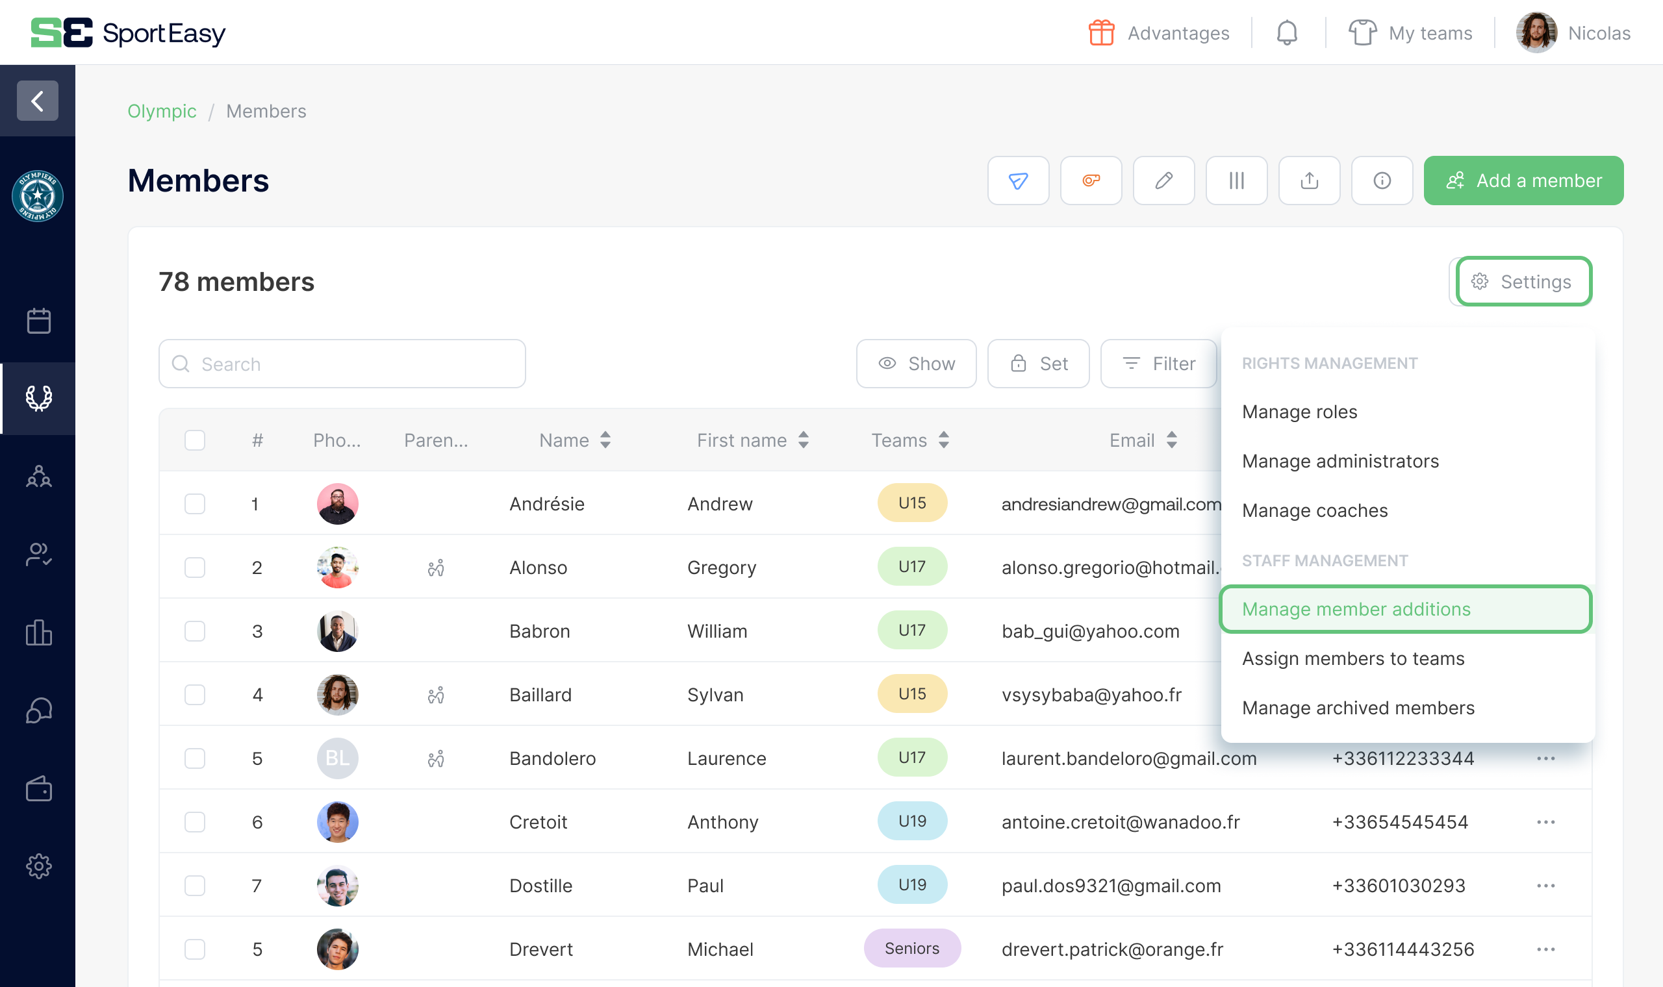Select Manage roles from the Settings menu
Viewport: 1663px width, 987px height.
[1300, 412]
